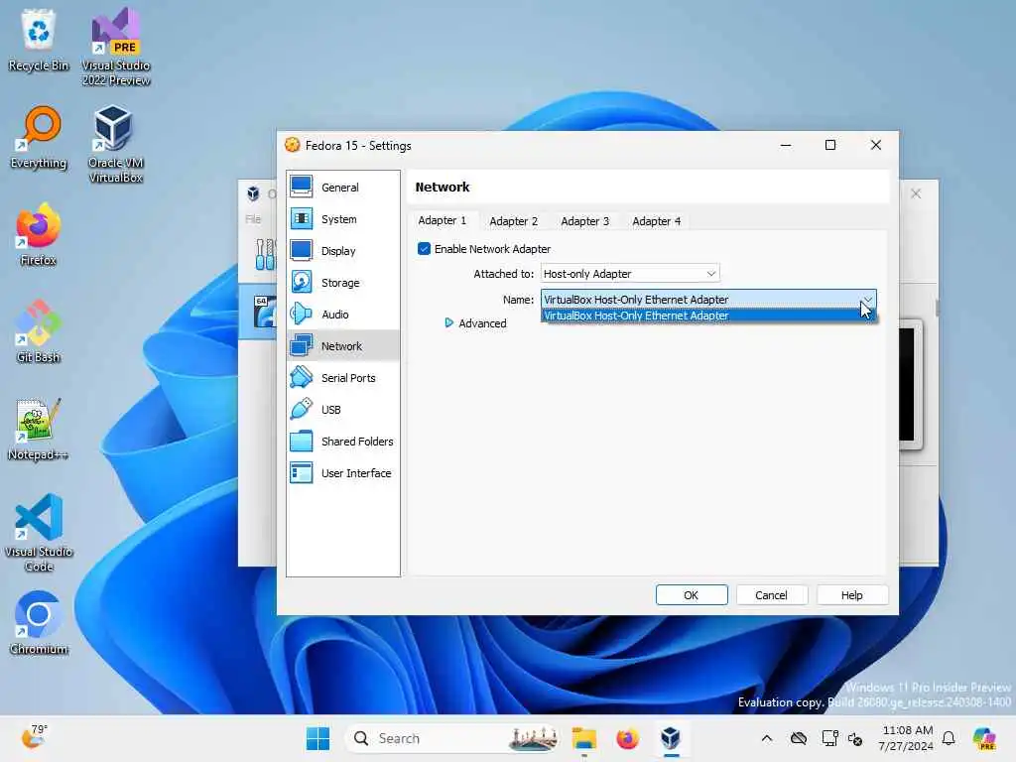Select the Storage disk icon
1016x762 pixels.
302,282
